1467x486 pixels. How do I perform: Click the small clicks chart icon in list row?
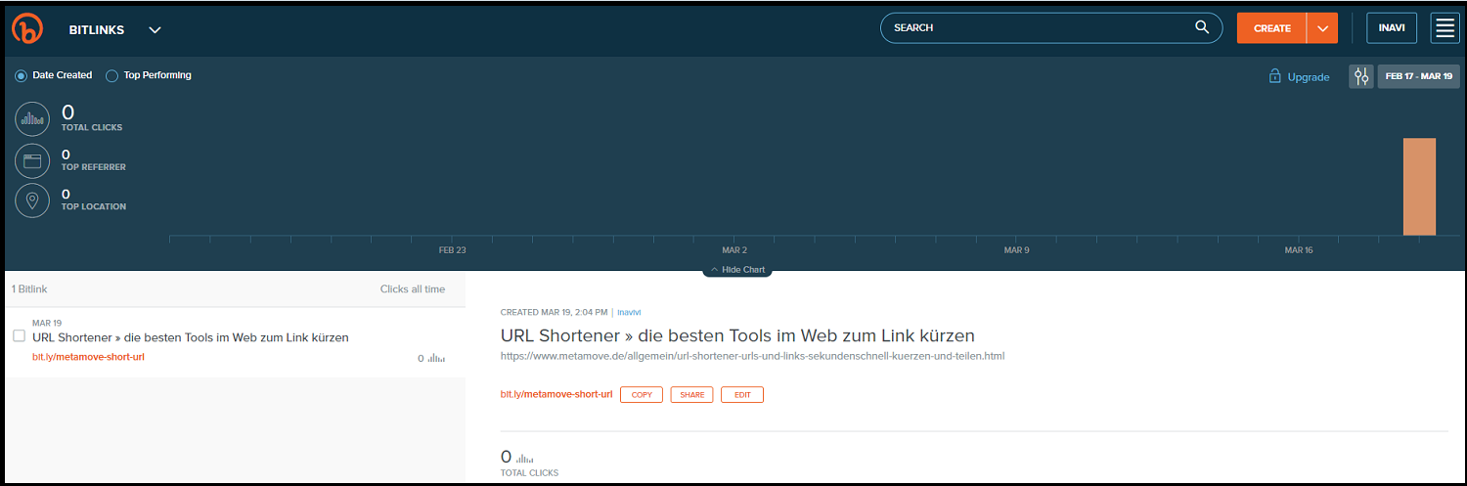click(436, 359)
